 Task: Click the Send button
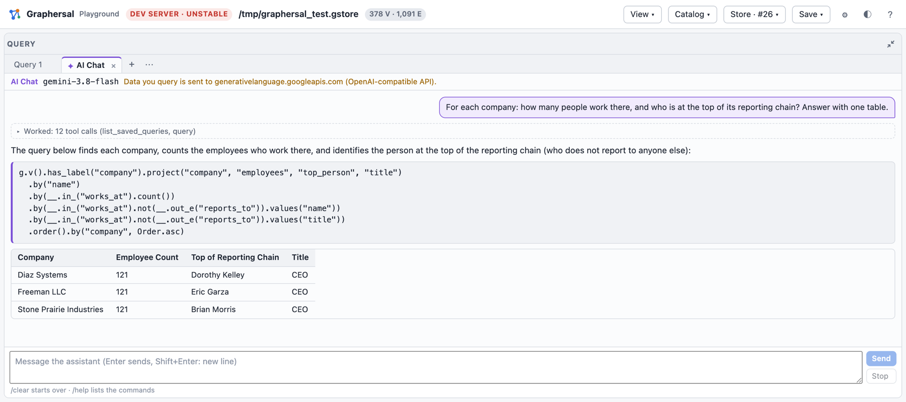pyautogui.click(x=881, y=358)
